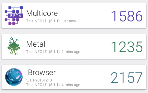Open the Metal benchmark title

36,44
